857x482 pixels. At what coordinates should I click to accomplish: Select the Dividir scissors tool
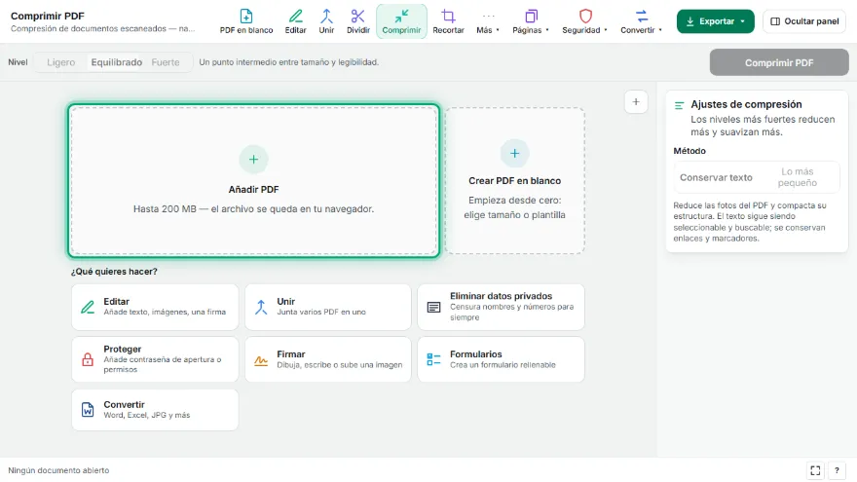pos(358,21)
